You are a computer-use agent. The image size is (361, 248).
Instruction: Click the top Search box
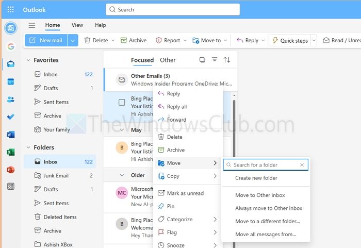(173, 9)
